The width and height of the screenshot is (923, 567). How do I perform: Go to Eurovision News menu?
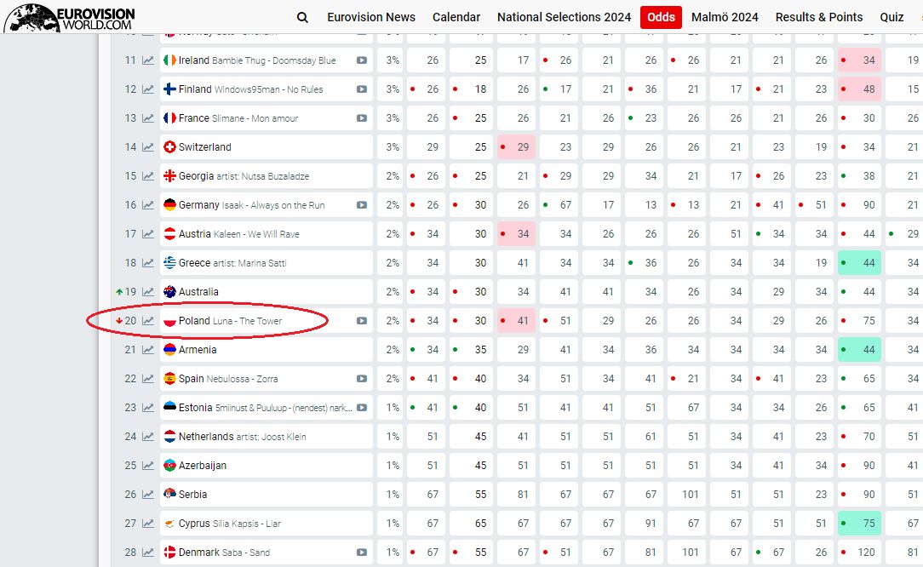(371, 17)
